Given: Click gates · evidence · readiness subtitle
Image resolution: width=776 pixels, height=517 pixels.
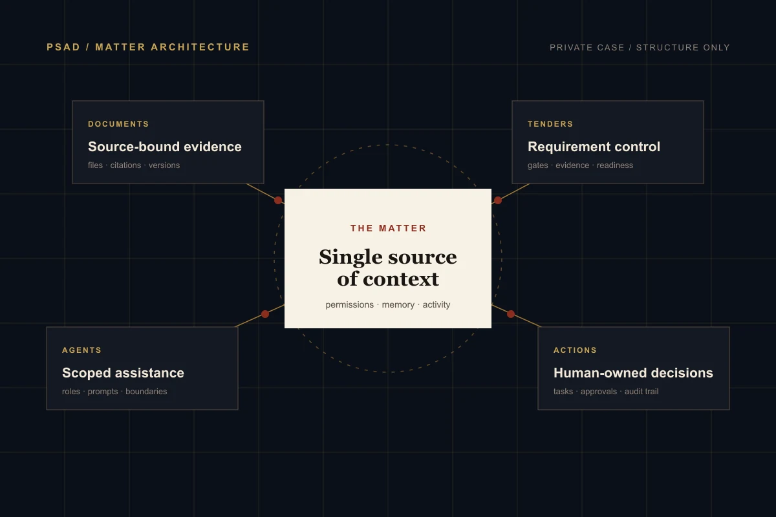Looking at the screenshot, I should pos(581,165).
